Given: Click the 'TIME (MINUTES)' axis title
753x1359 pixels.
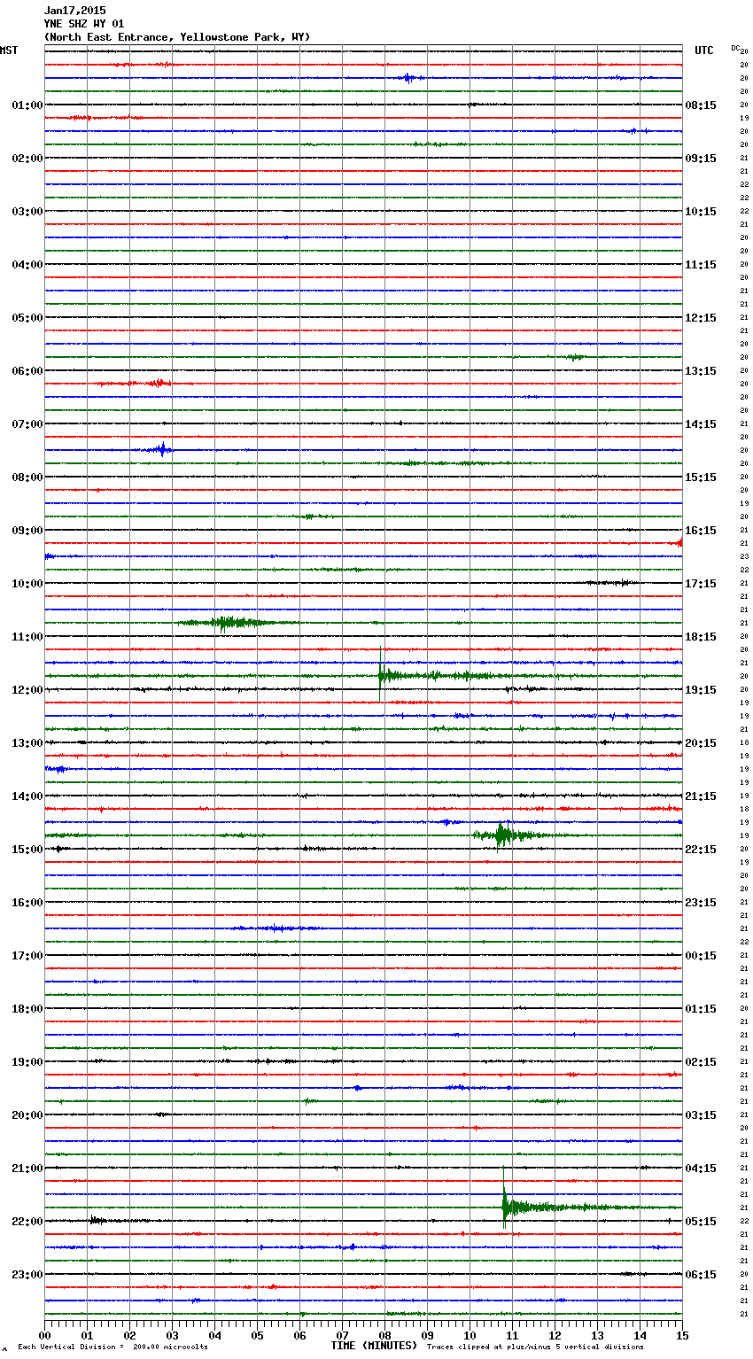Looking at the screenshot, I should (x=374, y=1346).
